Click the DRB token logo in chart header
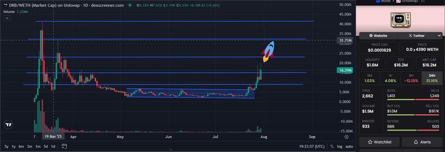The image size is (445, 152). pyautogui.click(x=6, y=5)
